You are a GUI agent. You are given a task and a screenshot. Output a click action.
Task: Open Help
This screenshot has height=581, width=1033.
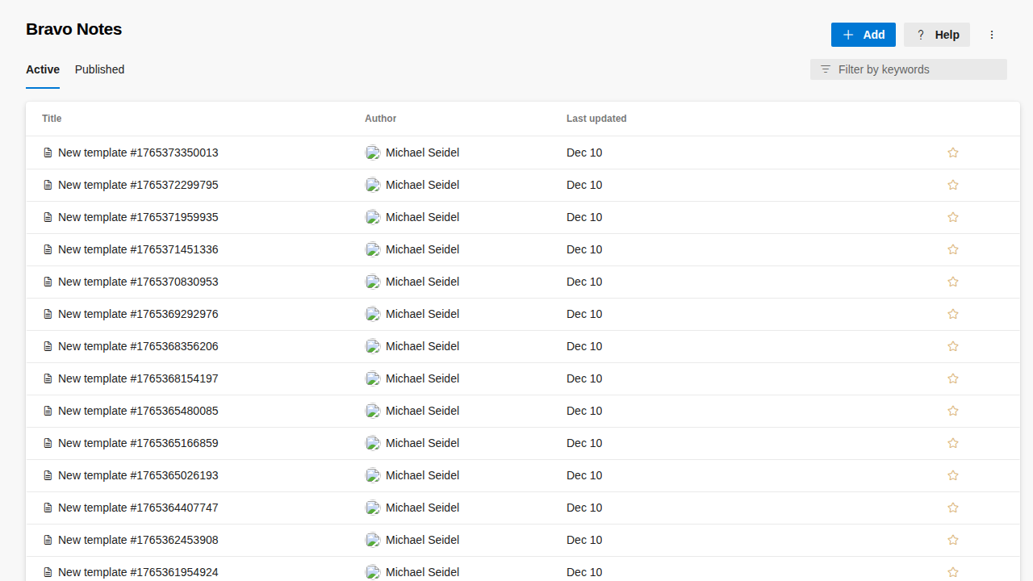pyautogui.click(x=936, y=35)
